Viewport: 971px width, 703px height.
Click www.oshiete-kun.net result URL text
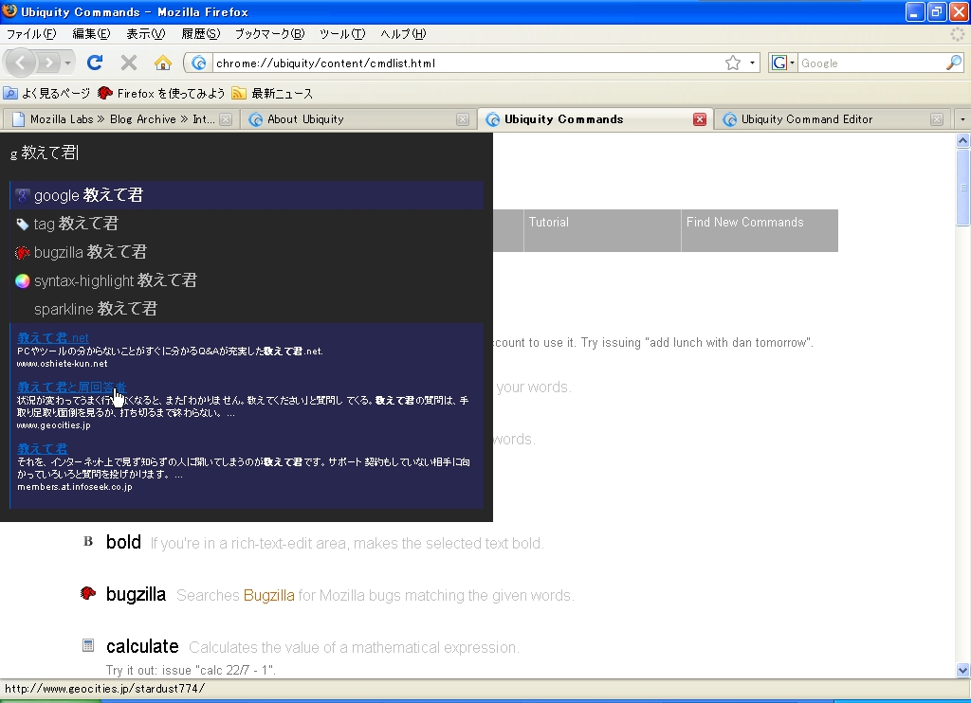coord(62,364)
